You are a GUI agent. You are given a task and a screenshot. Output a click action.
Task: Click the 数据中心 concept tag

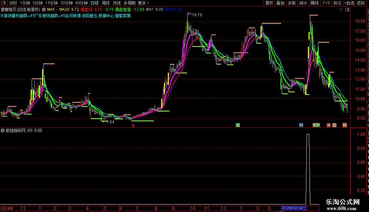(106, 16)
